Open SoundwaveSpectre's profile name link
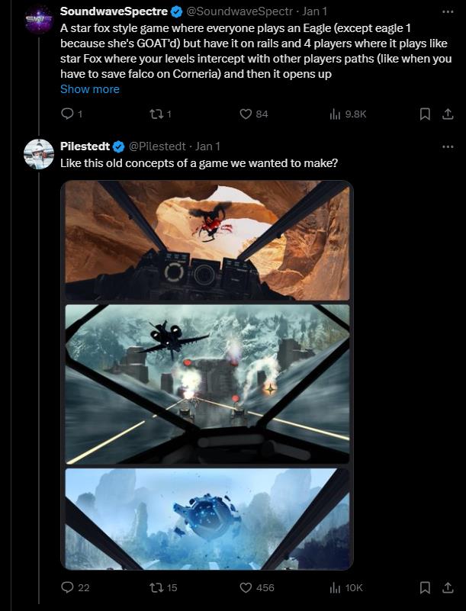Viewport: 466px width, 611px height. 113,11
